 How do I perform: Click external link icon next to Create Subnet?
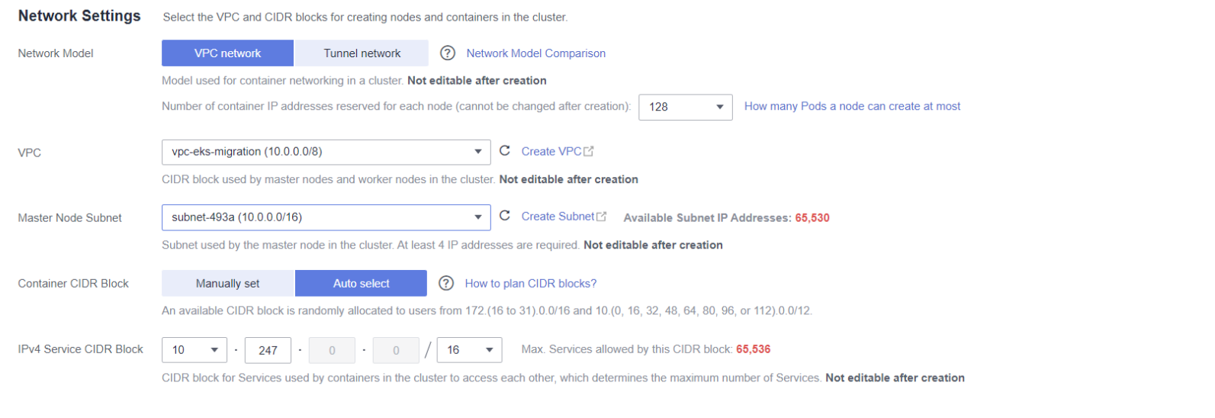point(602,217)
